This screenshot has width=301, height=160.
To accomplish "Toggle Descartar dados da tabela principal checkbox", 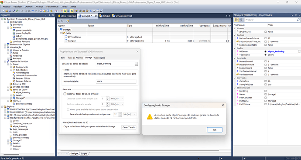I will pos(65,94).
